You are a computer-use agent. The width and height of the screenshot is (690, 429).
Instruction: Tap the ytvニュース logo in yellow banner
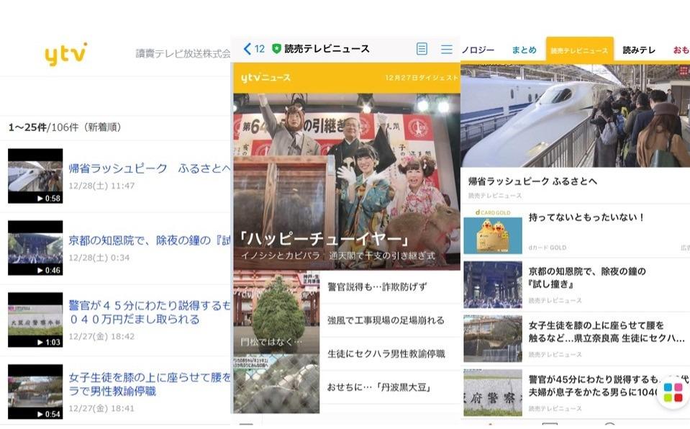click(265, 78)
